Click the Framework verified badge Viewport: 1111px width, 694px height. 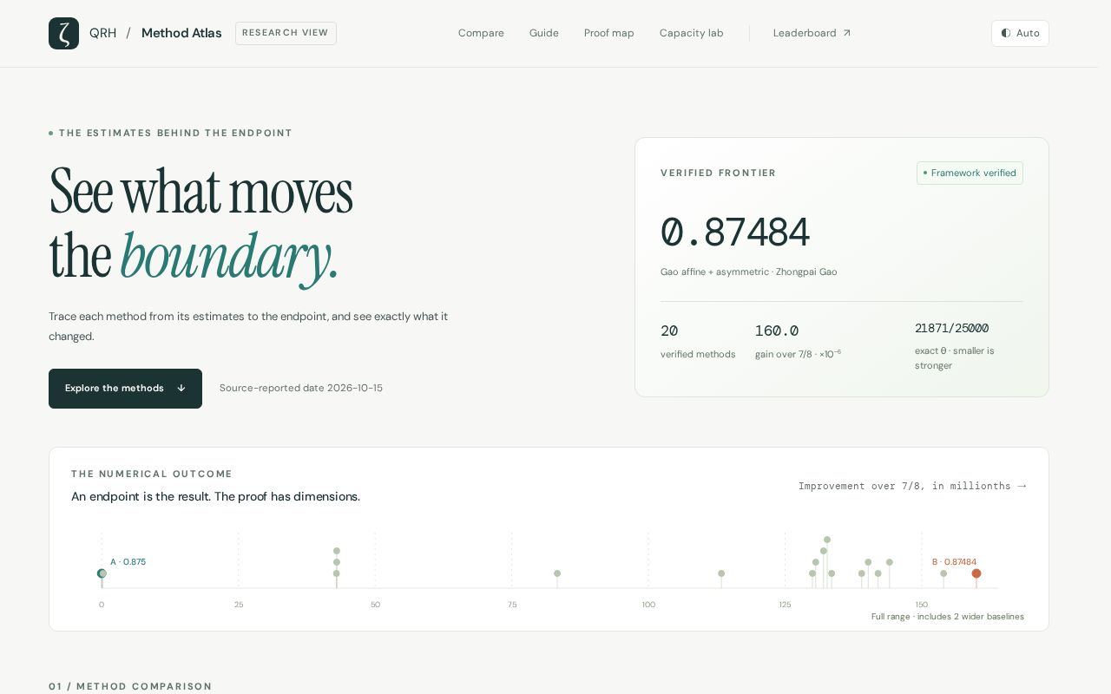click(970, 173)
